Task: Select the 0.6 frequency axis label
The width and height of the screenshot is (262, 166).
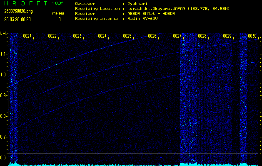Action: point(4,158)
